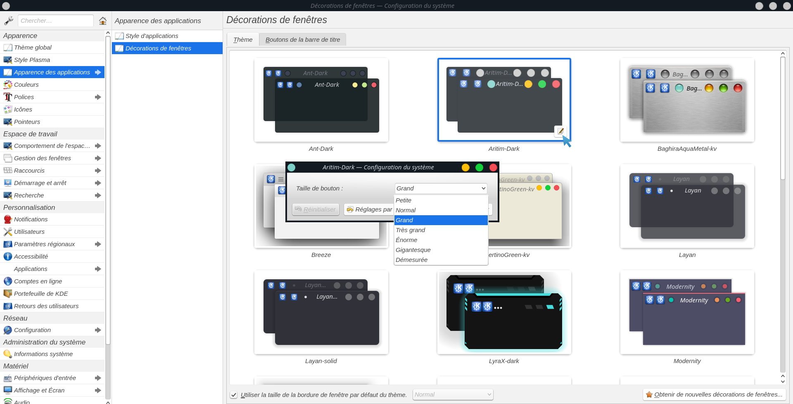Image resolution: width=793 pixels, height=404 pixels.
Task: Choose Grand in the size list
Action: (441, 220)
